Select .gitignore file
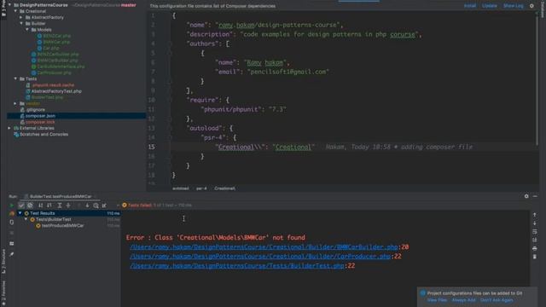The height and width of the screenshot is (307, 546). [35, 110]
